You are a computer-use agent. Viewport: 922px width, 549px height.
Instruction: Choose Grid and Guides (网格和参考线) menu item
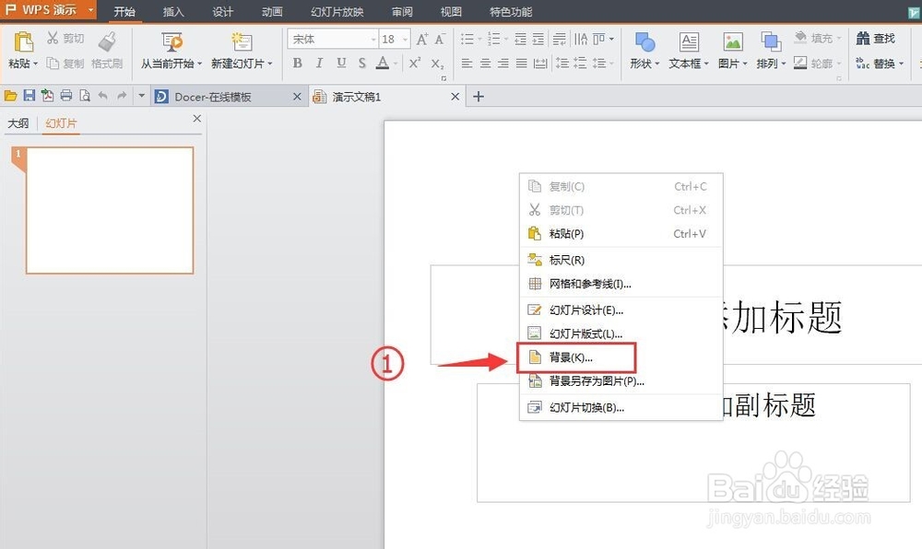click(x=621, y=284)
